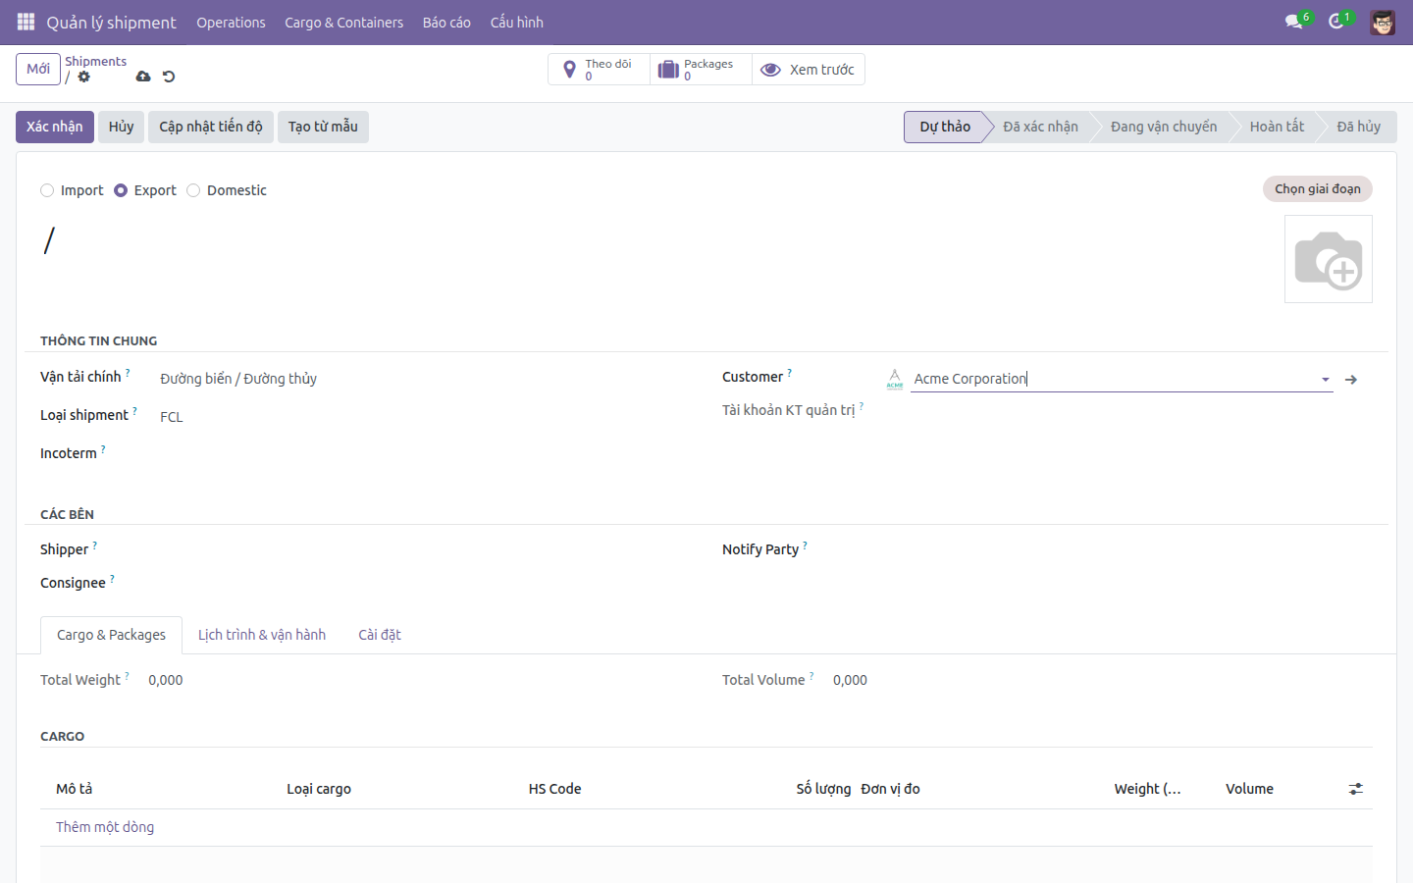
Task: Select the Import radio option
Action: pyautogui.click(x=47, y=190)
